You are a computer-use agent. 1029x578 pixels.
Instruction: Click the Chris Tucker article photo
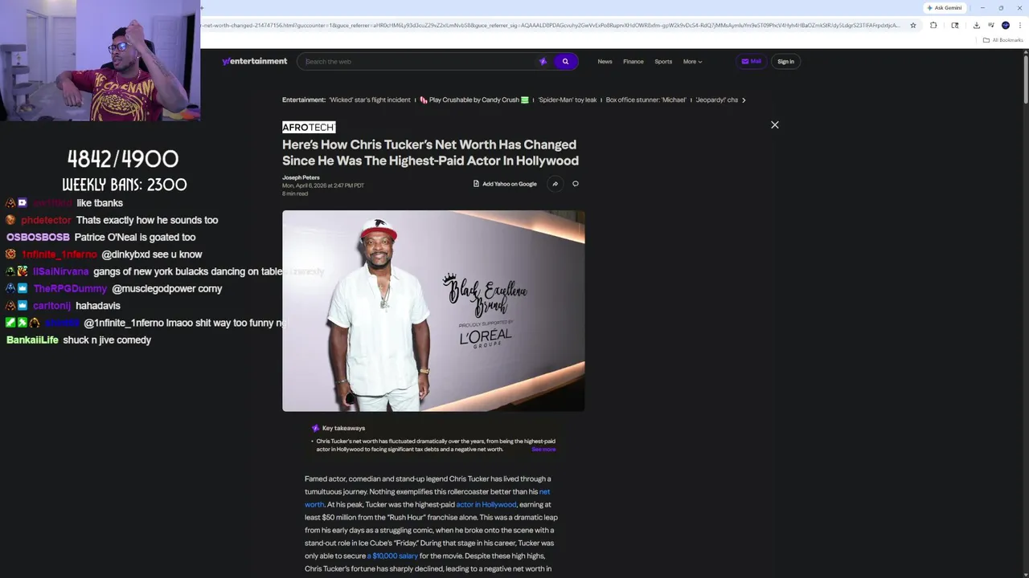(433, 311)
